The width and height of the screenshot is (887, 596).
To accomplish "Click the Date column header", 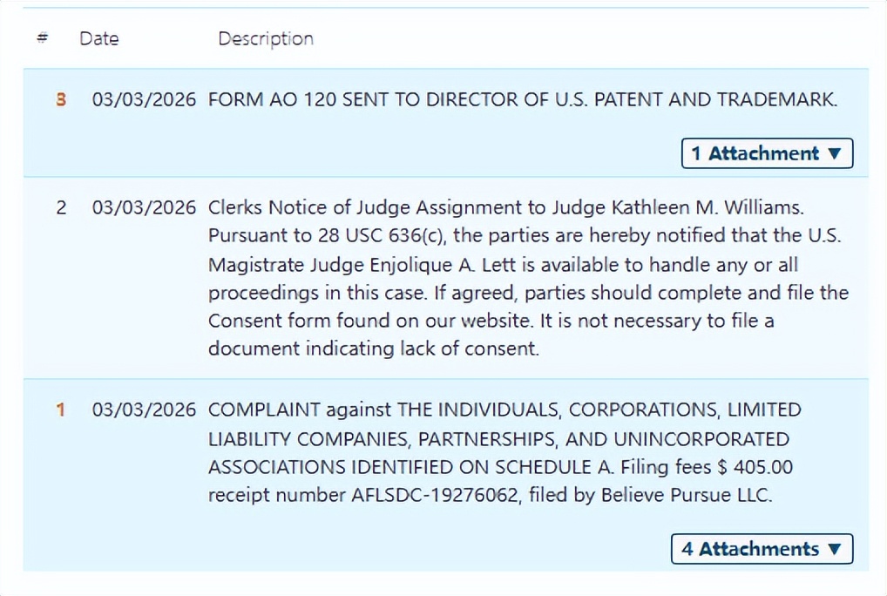I will coord(99,38).
